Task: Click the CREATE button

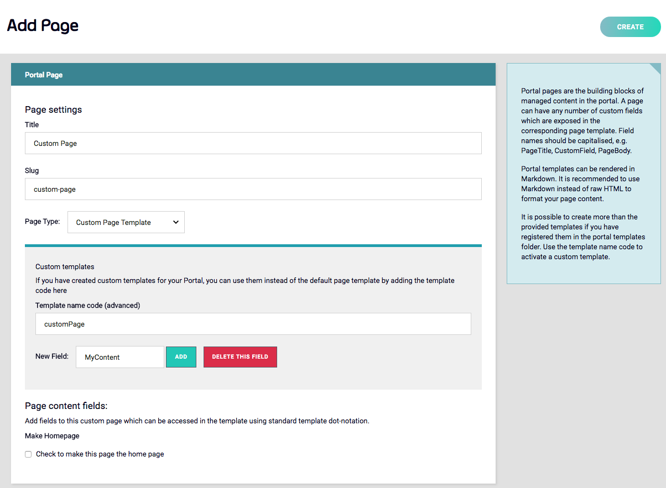Action: click(630, 27)
